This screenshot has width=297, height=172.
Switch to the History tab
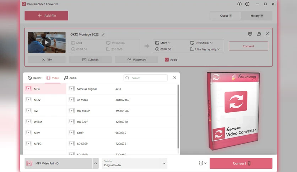point(256,16)
